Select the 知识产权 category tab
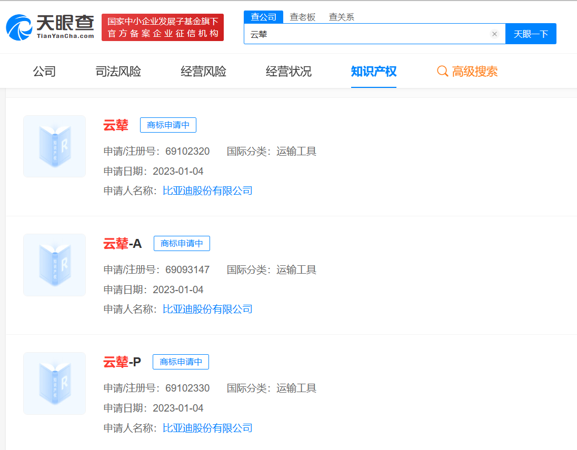The height and width of the screenshot is (450, 577). (374, 72)
